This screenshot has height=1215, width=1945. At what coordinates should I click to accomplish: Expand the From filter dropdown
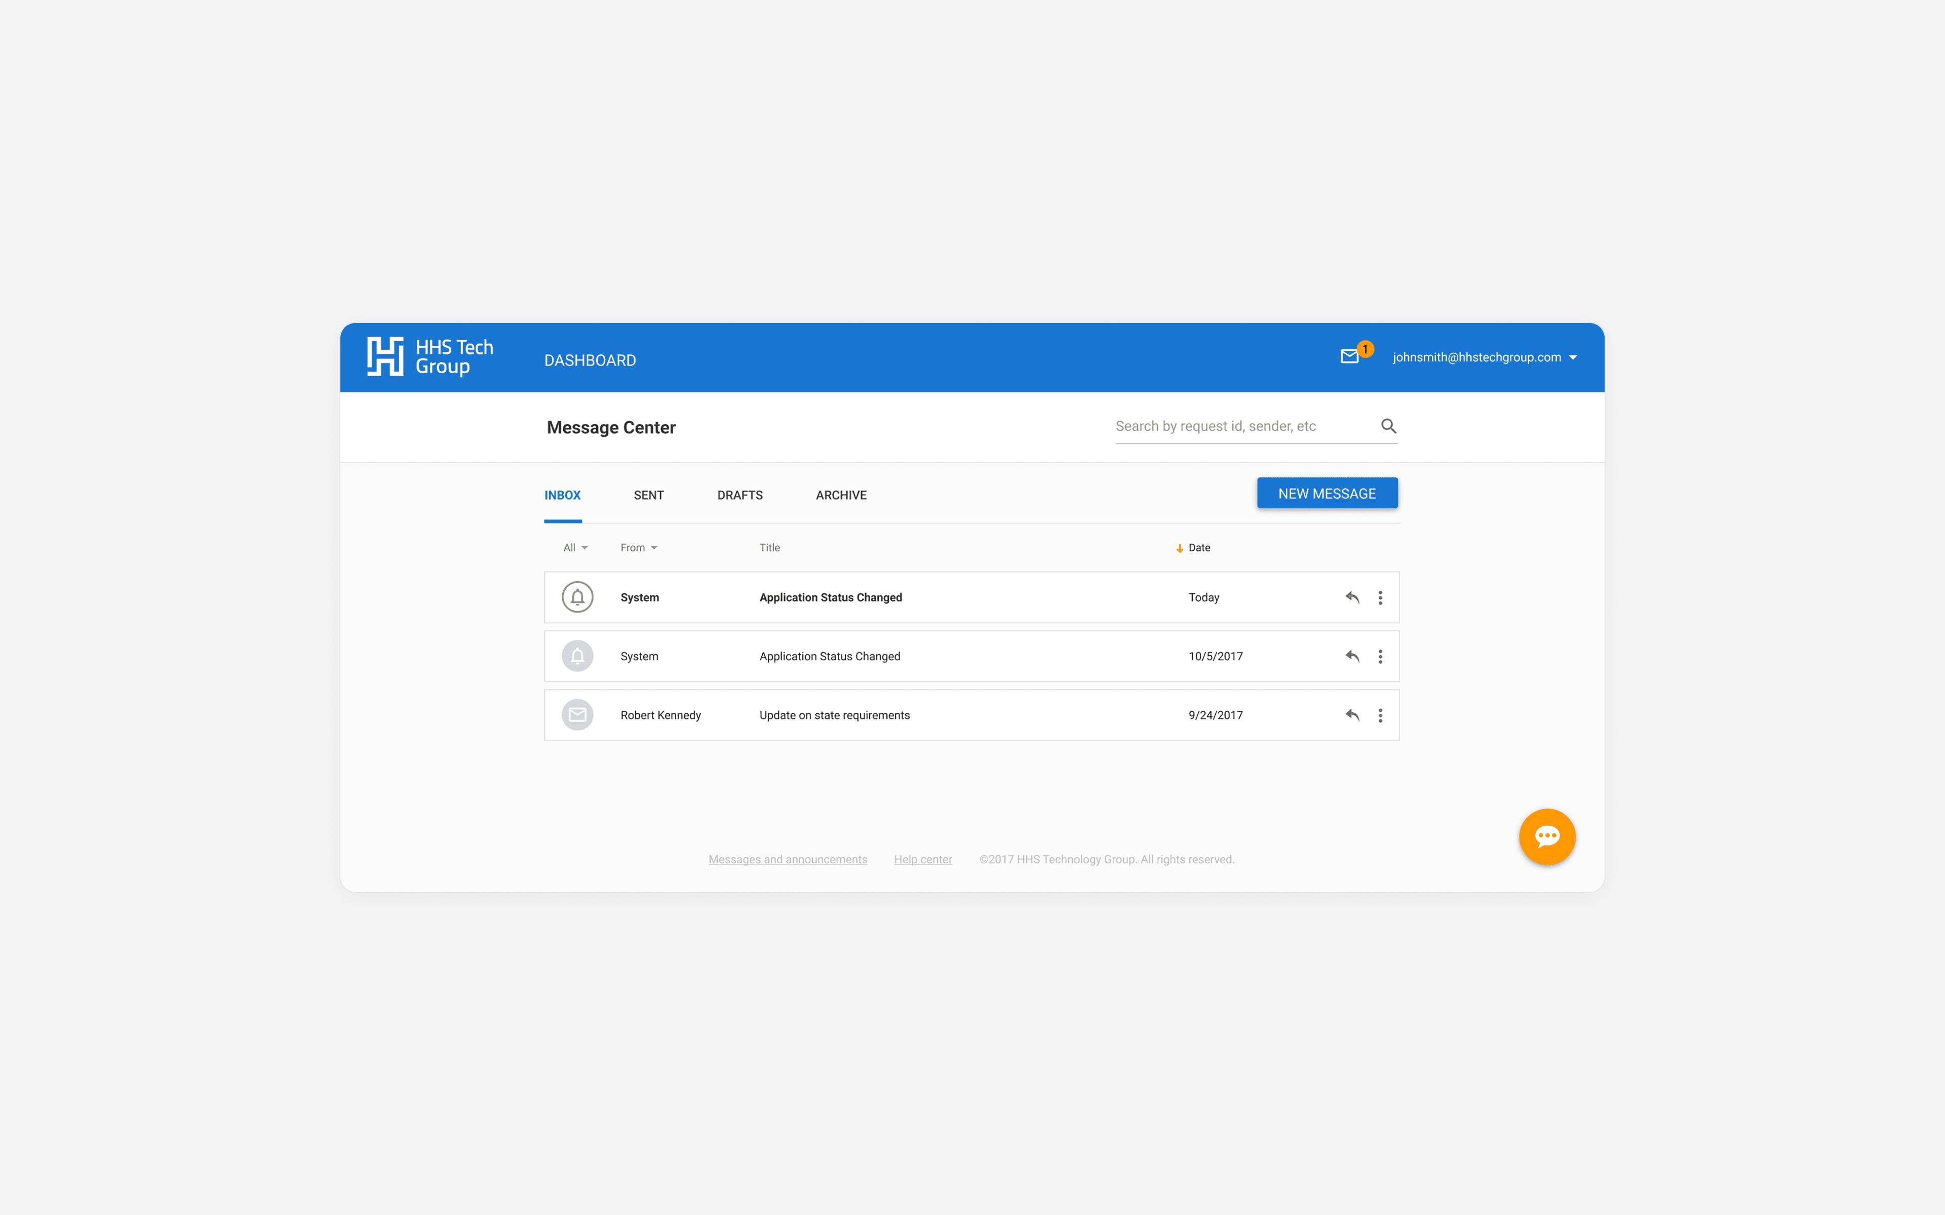click(x=638, y=547)
